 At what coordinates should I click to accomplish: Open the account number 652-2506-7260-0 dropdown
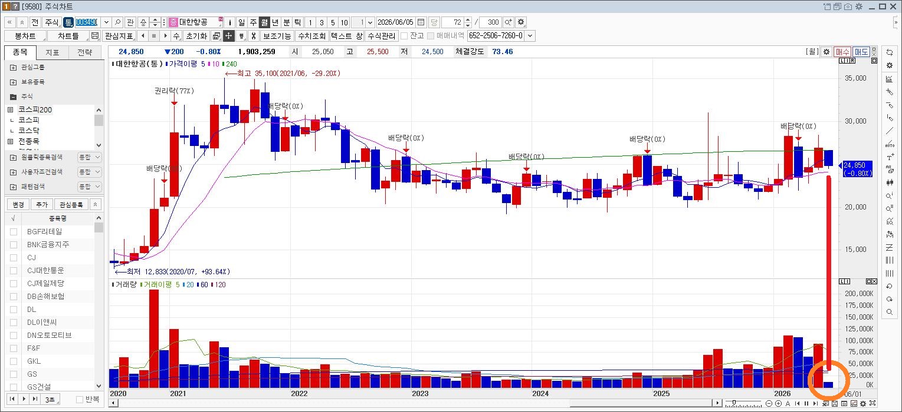click(530, 36)
